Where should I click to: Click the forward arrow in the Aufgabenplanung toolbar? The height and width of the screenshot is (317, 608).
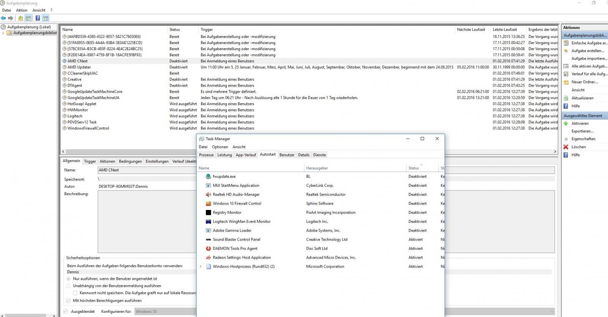pyautogui.click(x=11, y=18)
